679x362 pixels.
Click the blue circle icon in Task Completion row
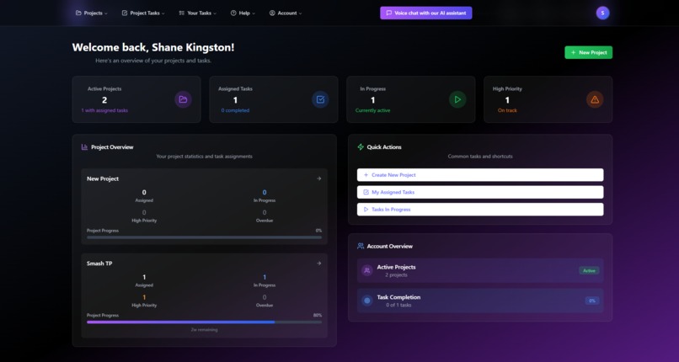pos(367,301)
